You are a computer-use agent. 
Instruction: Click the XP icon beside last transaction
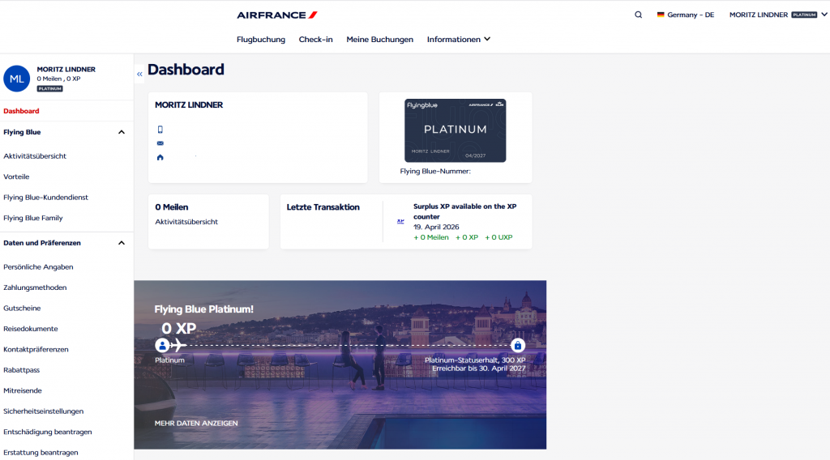pos(400,222)
